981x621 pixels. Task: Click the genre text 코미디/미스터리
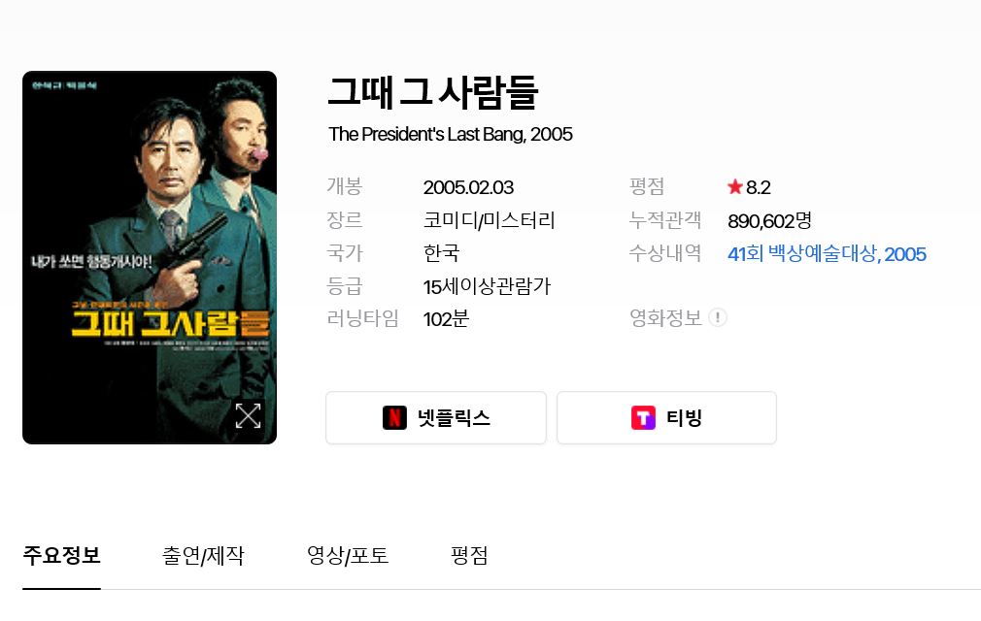pyautogui.click(x=490, y=220)
